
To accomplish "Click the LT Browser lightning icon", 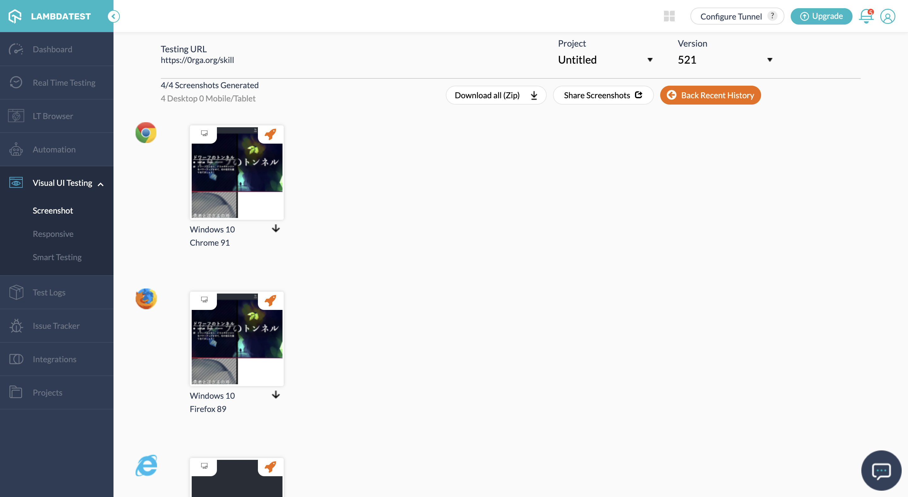I will (16, 116).
